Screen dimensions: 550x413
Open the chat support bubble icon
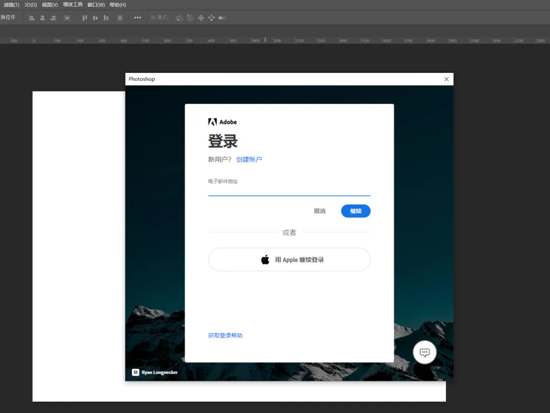click(x=424, y=352)
